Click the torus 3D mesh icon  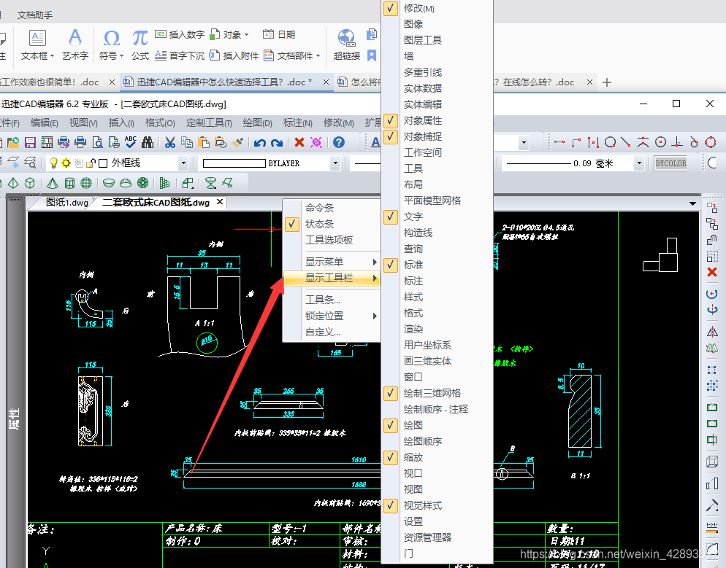pos(142,183)
